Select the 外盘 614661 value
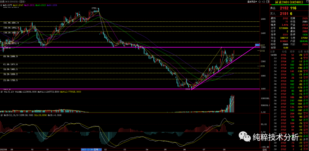Viewport: 309px width, 151px height. (x=284, y=41)
